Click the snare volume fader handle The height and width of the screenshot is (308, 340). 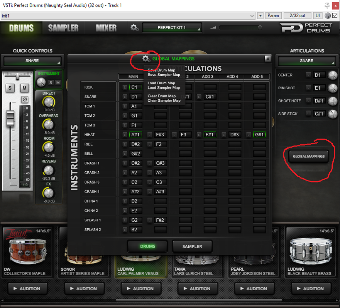(x=10, y=118)
